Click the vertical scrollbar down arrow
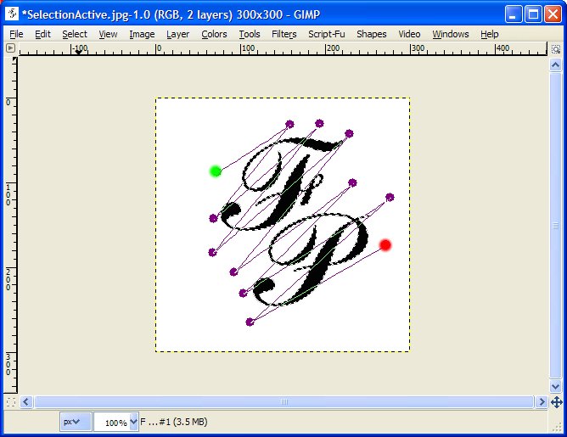 click(555, 386)
